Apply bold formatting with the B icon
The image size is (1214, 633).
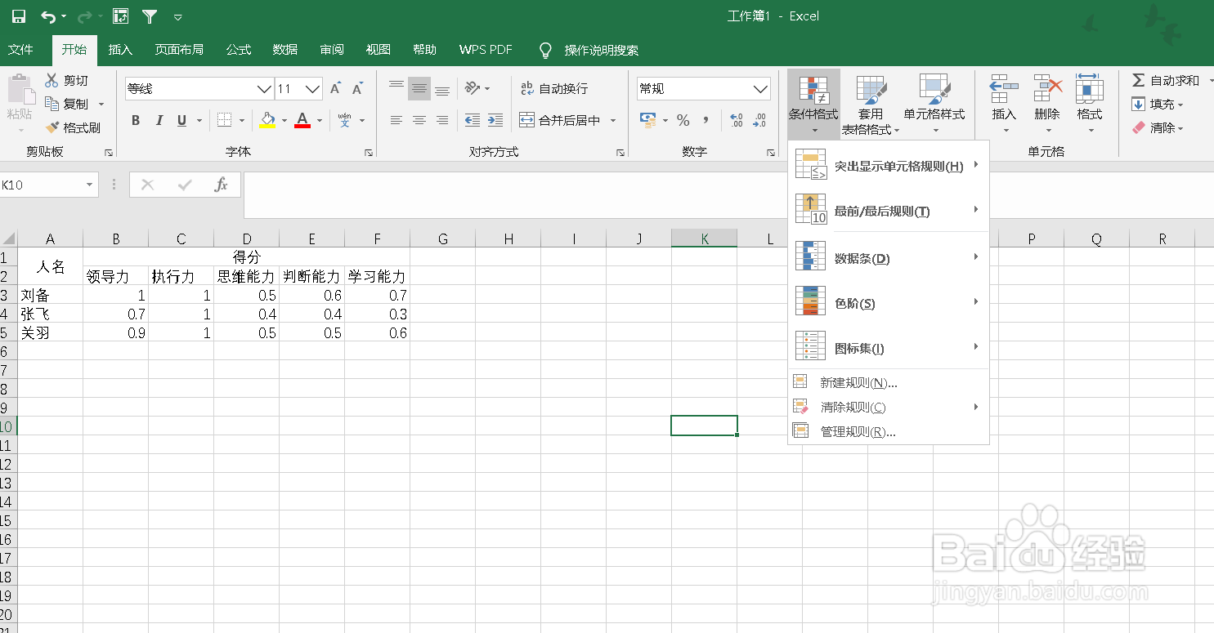click(x=136, y=119)
